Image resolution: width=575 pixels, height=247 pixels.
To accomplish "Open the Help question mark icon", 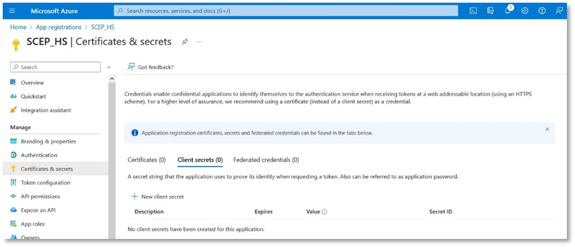I will (x=542, y=11).
